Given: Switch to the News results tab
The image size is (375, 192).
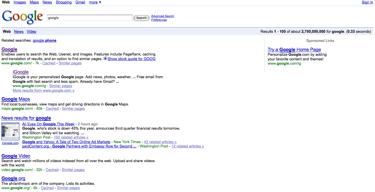Looking at the screenshot, I should pos(19,32).
